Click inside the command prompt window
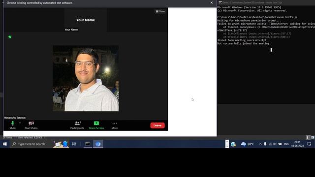The image size is (315, 177). [x=266, y=55]
